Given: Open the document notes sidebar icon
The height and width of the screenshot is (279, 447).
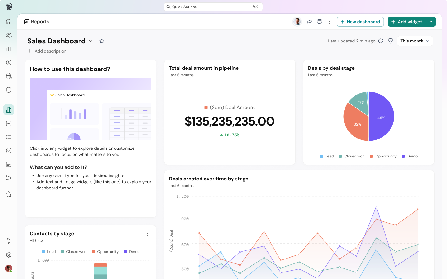Looking at the screenshot, I should 9,164.
